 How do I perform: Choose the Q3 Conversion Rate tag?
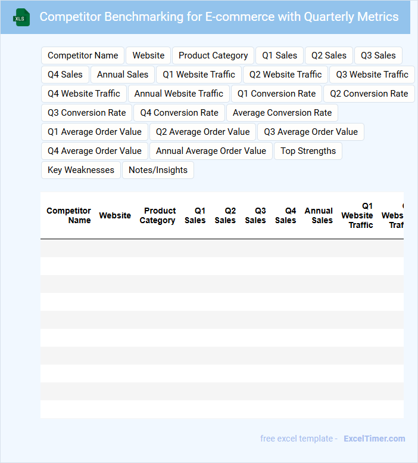(x=87, y=113)
